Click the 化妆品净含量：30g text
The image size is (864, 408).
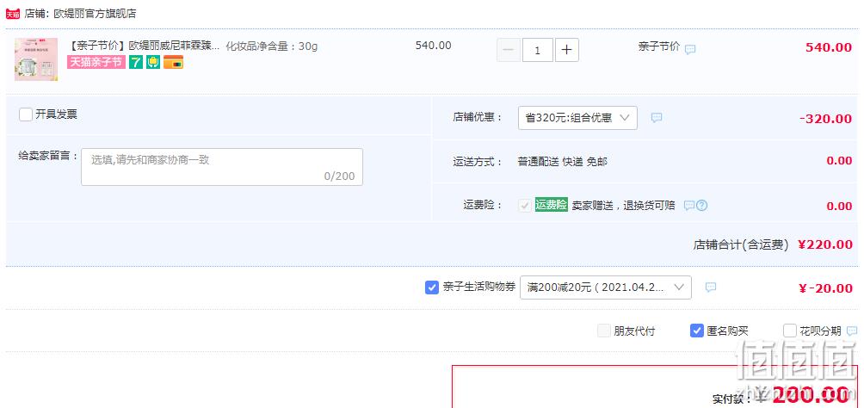tap(272, 46)
